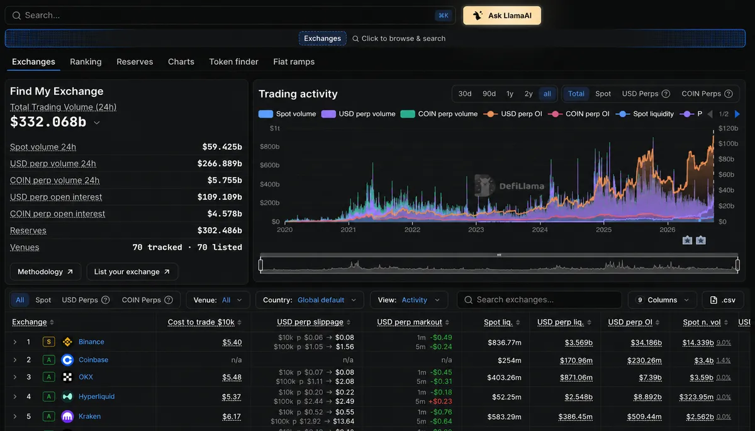Toggle Spot volume series in legend
Image resolution: width=755 pixels, height=431 pixels.
(288, 114)
